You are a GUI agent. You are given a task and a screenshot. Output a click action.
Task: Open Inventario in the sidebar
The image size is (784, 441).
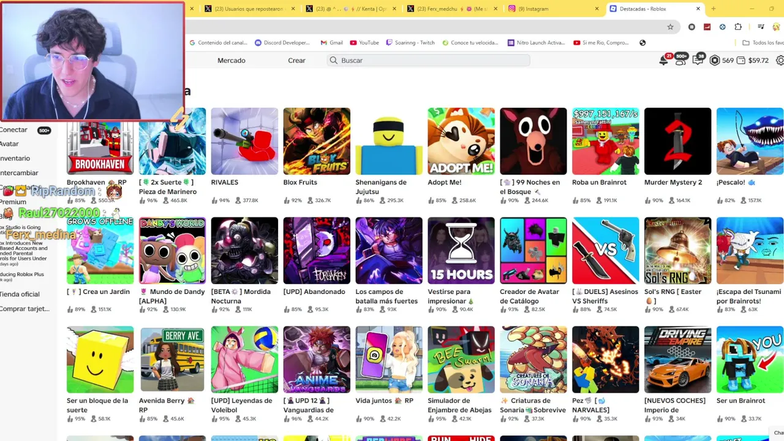click(15, 158)
